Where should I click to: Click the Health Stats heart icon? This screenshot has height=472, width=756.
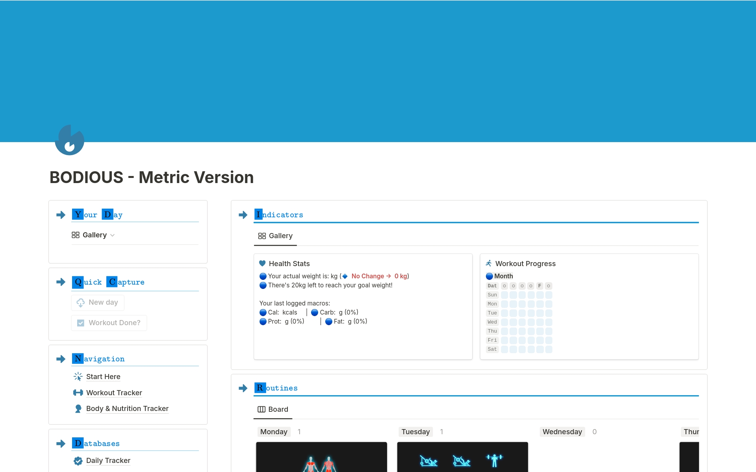tap(262, 263)
